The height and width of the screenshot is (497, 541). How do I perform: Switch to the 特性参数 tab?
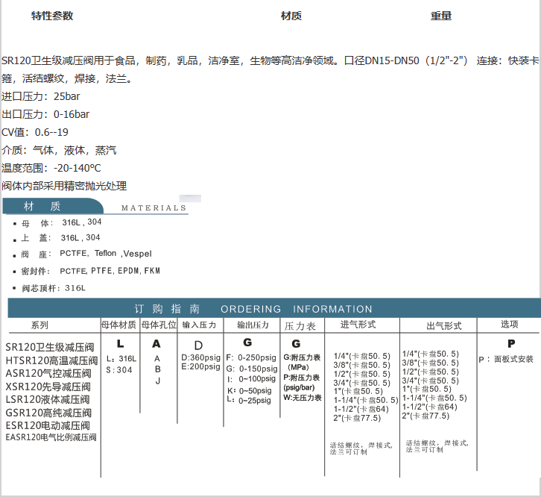[x=52, y=16]
